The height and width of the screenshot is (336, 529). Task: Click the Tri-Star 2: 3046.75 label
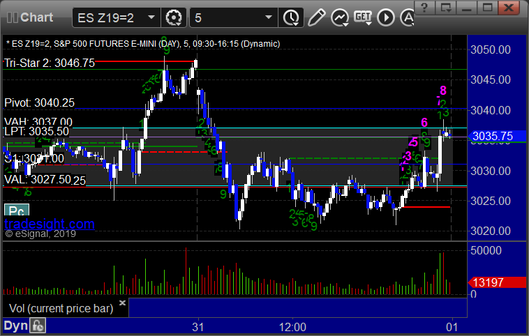click(x=50, y=63)
